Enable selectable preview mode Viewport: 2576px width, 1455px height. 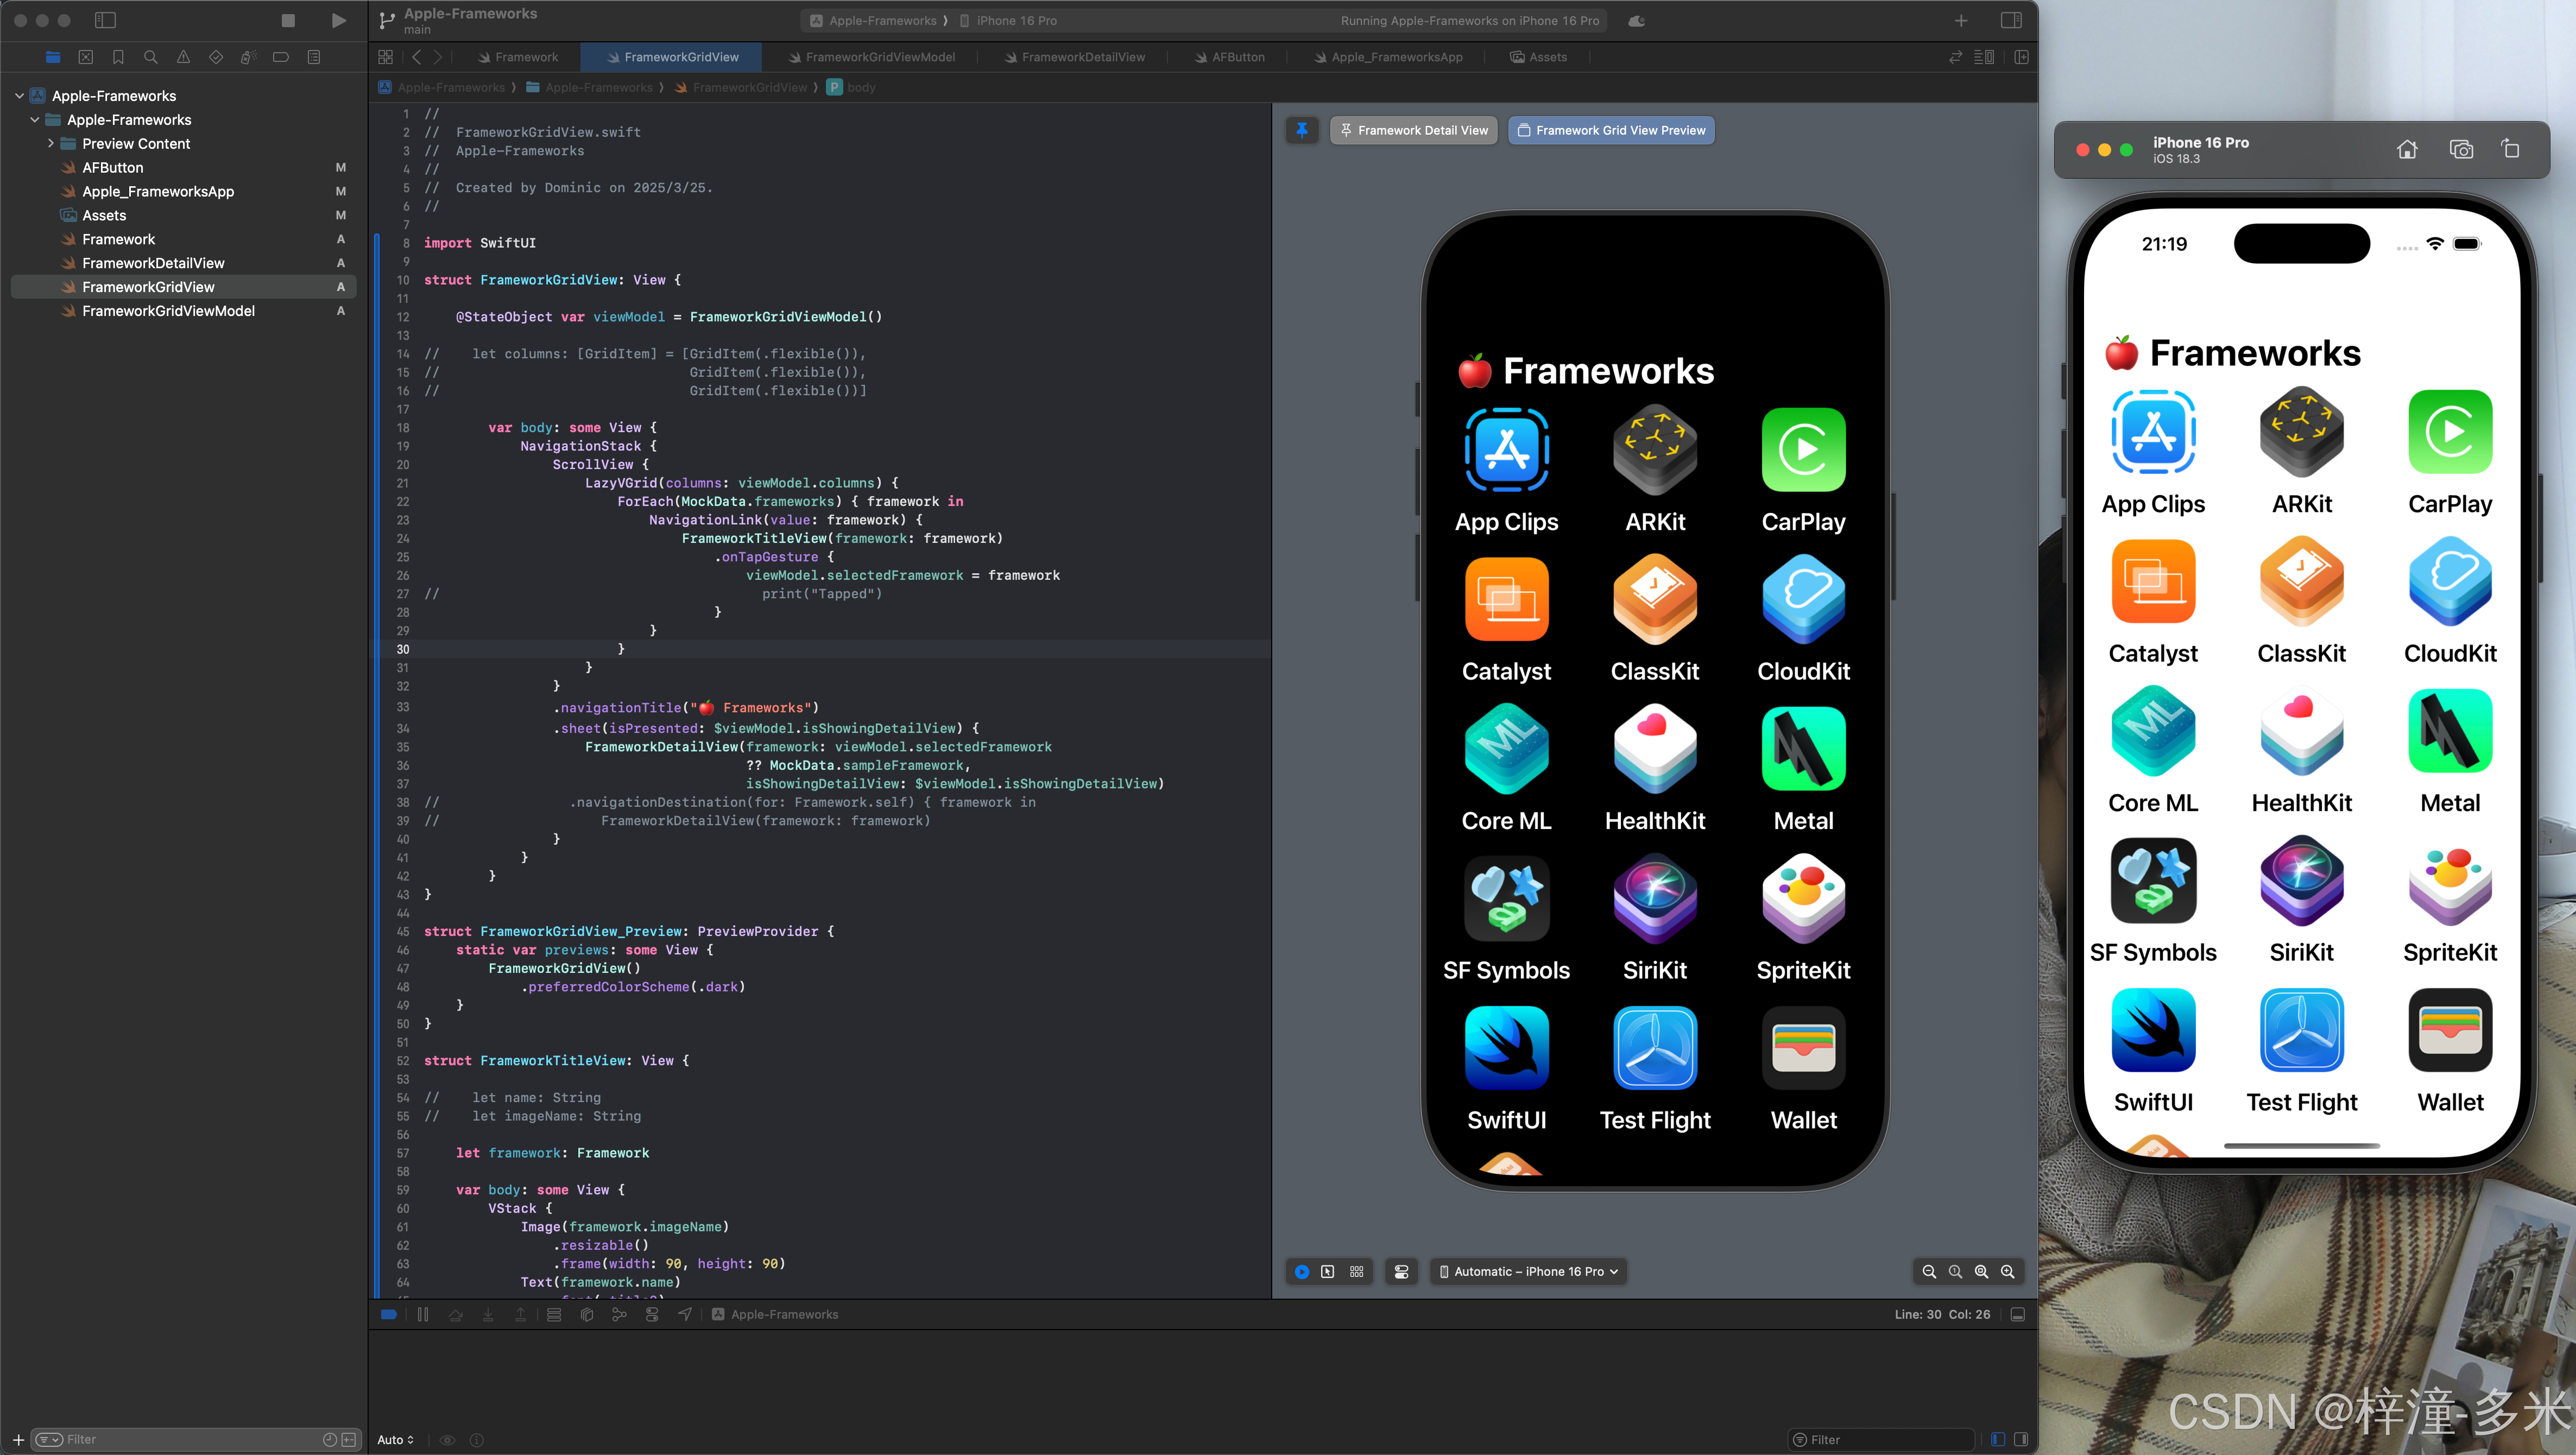(x=1327, y=1271)
